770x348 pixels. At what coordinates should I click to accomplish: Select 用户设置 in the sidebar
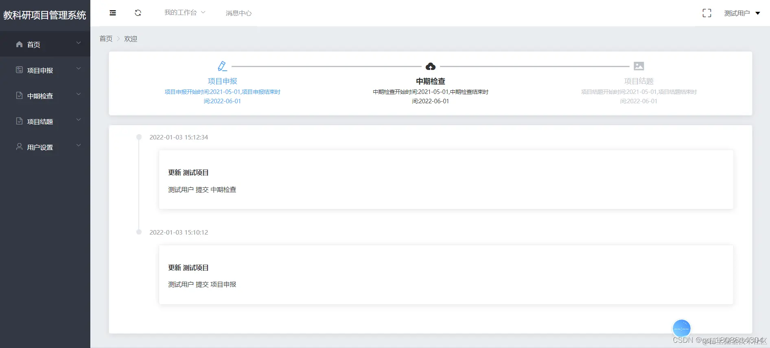tap(45, 147)
